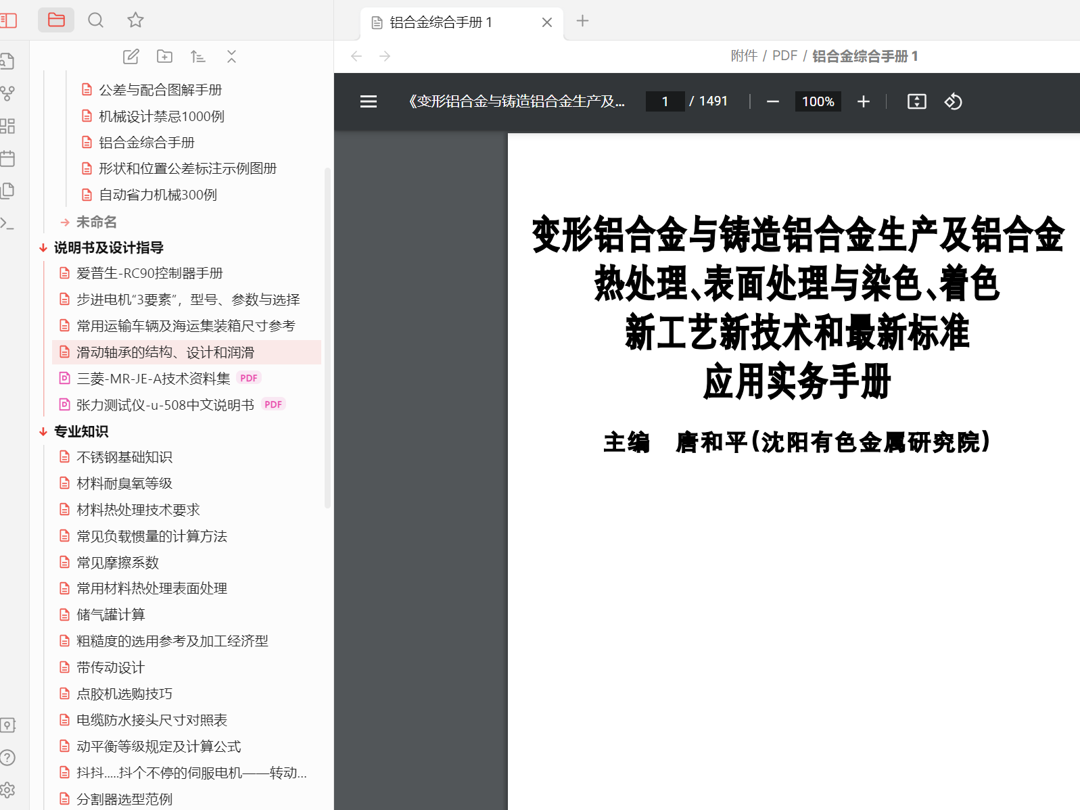Open 公差与配合图解手册 note

[x=160, y=90]
